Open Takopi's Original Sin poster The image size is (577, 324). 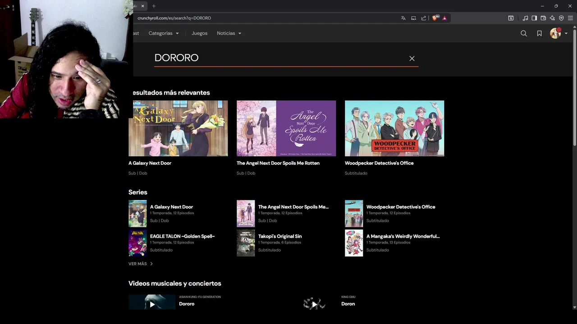click(246, 243)
